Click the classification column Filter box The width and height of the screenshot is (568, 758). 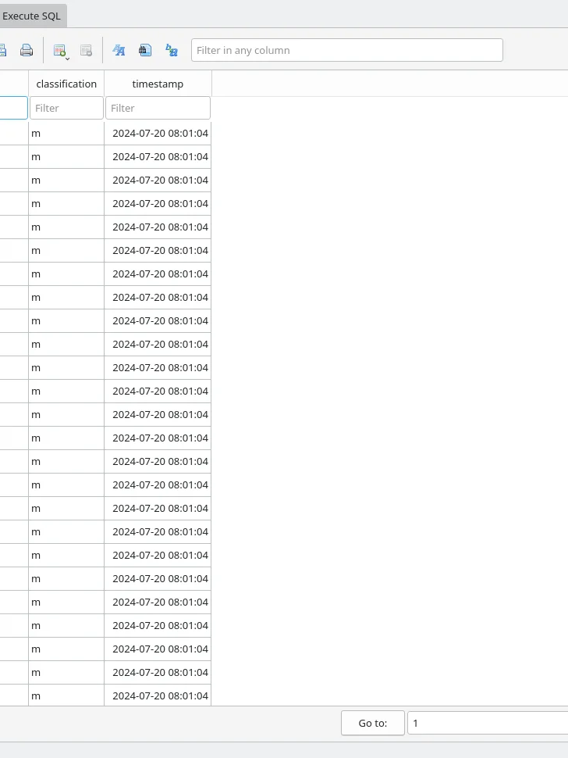(66, 108)
